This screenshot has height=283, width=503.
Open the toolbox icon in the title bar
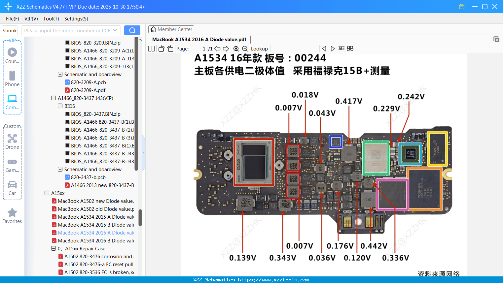click(462, 7)
